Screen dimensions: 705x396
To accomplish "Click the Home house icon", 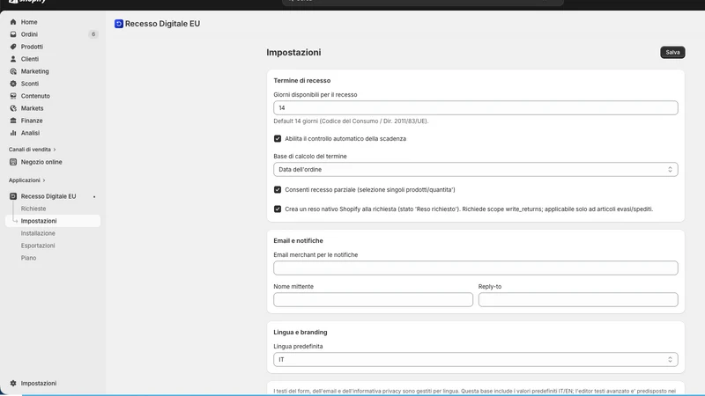I will coord(13,21).
